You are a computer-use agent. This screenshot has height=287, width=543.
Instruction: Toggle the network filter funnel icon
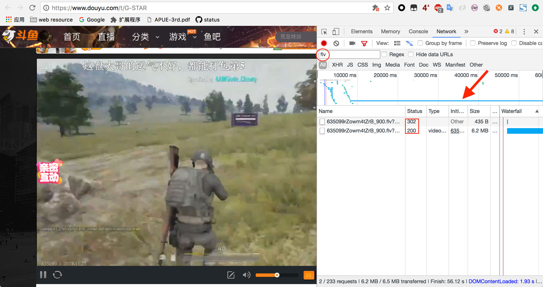click(364, 43)
